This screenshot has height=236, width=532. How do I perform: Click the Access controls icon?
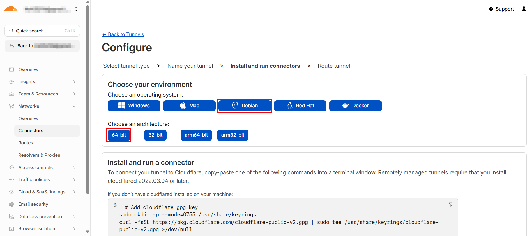click(11, 167)
